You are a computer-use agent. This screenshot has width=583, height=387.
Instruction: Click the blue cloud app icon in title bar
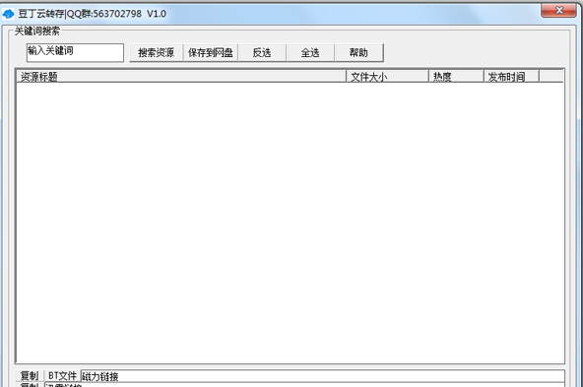8,14
